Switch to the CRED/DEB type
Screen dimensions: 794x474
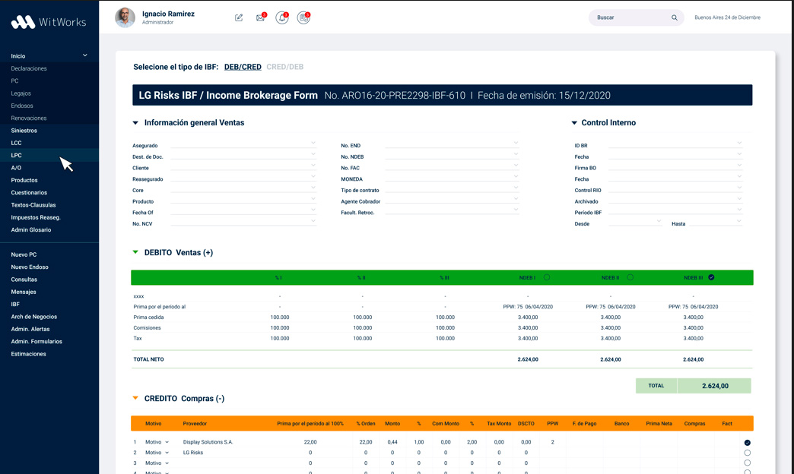(x=284, y=67)
